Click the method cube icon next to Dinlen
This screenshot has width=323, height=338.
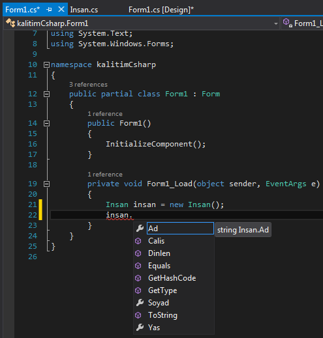(x=138, y=253)
